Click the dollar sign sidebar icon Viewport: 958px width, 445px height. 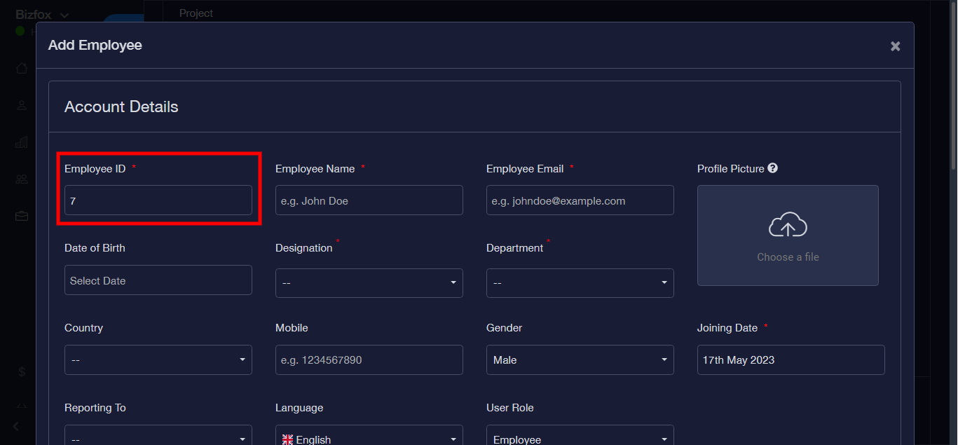pyautogui.click(x=22, y=372)
